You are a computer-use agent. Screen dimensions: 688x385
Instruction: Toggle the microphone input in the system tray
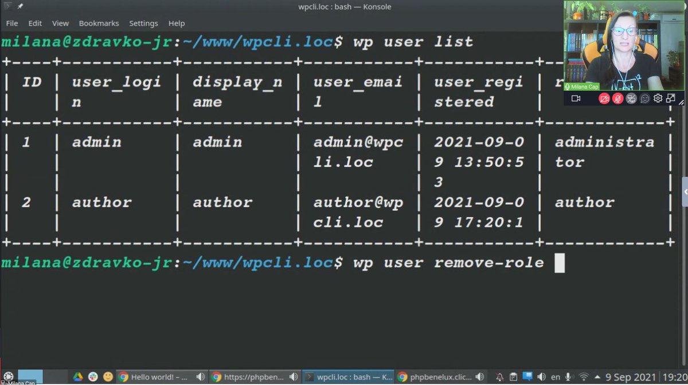click(x=568, y=376)
